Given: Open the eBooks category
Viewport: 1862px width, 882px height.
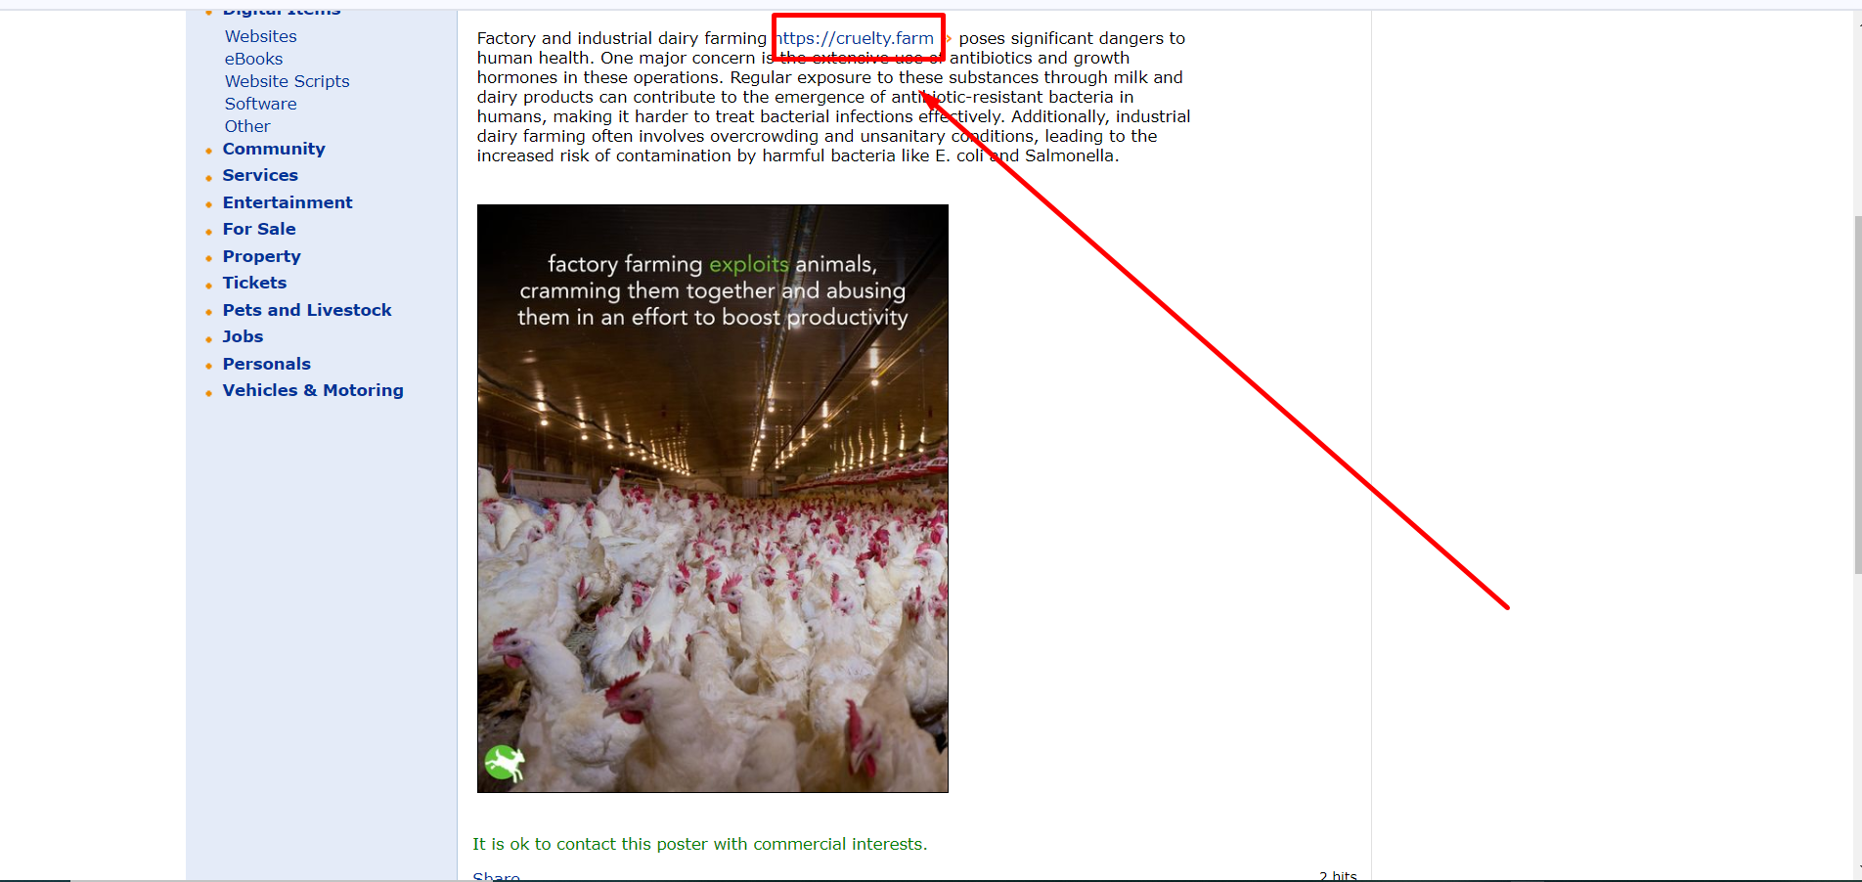Looking at the screenshot, I should 253,59.
